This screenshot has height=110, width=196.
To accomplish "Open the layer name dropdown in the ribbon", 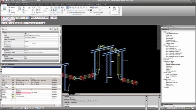I will coord(86,12).
